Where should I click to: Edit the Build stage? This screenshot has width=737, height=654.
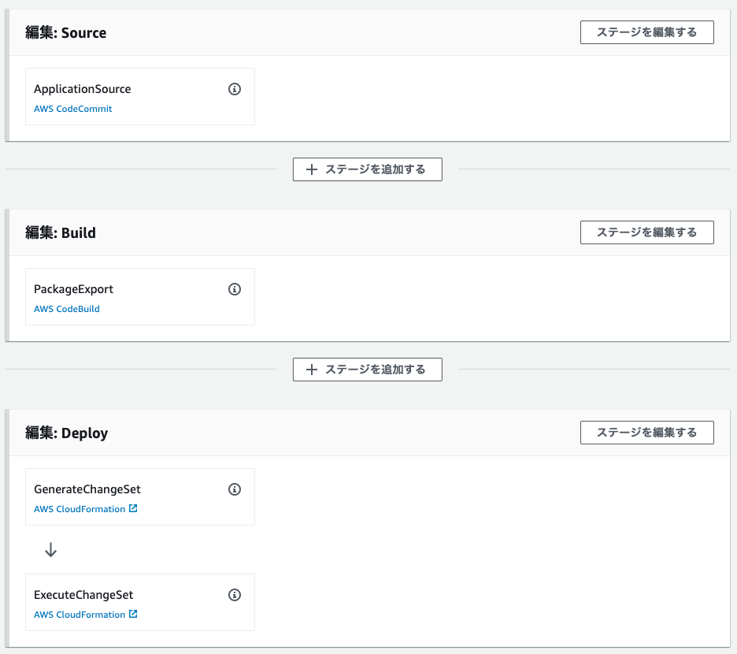pyautogui.click(x=646, y=232)
